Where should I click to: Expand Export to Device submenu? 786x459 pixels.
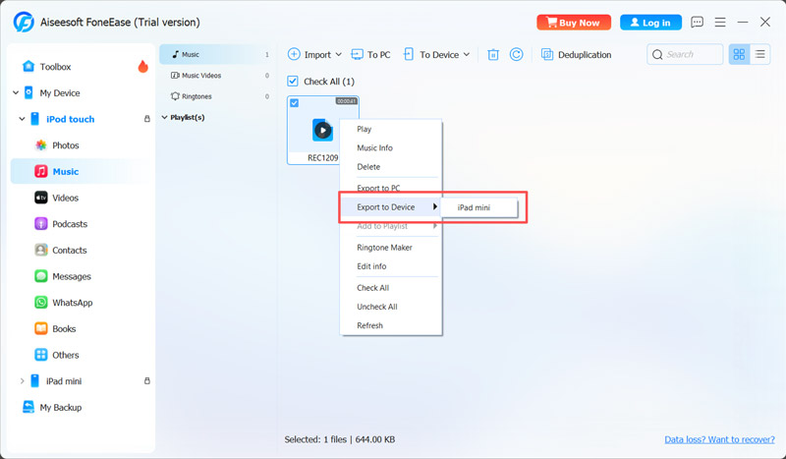(x=390, y=207)
